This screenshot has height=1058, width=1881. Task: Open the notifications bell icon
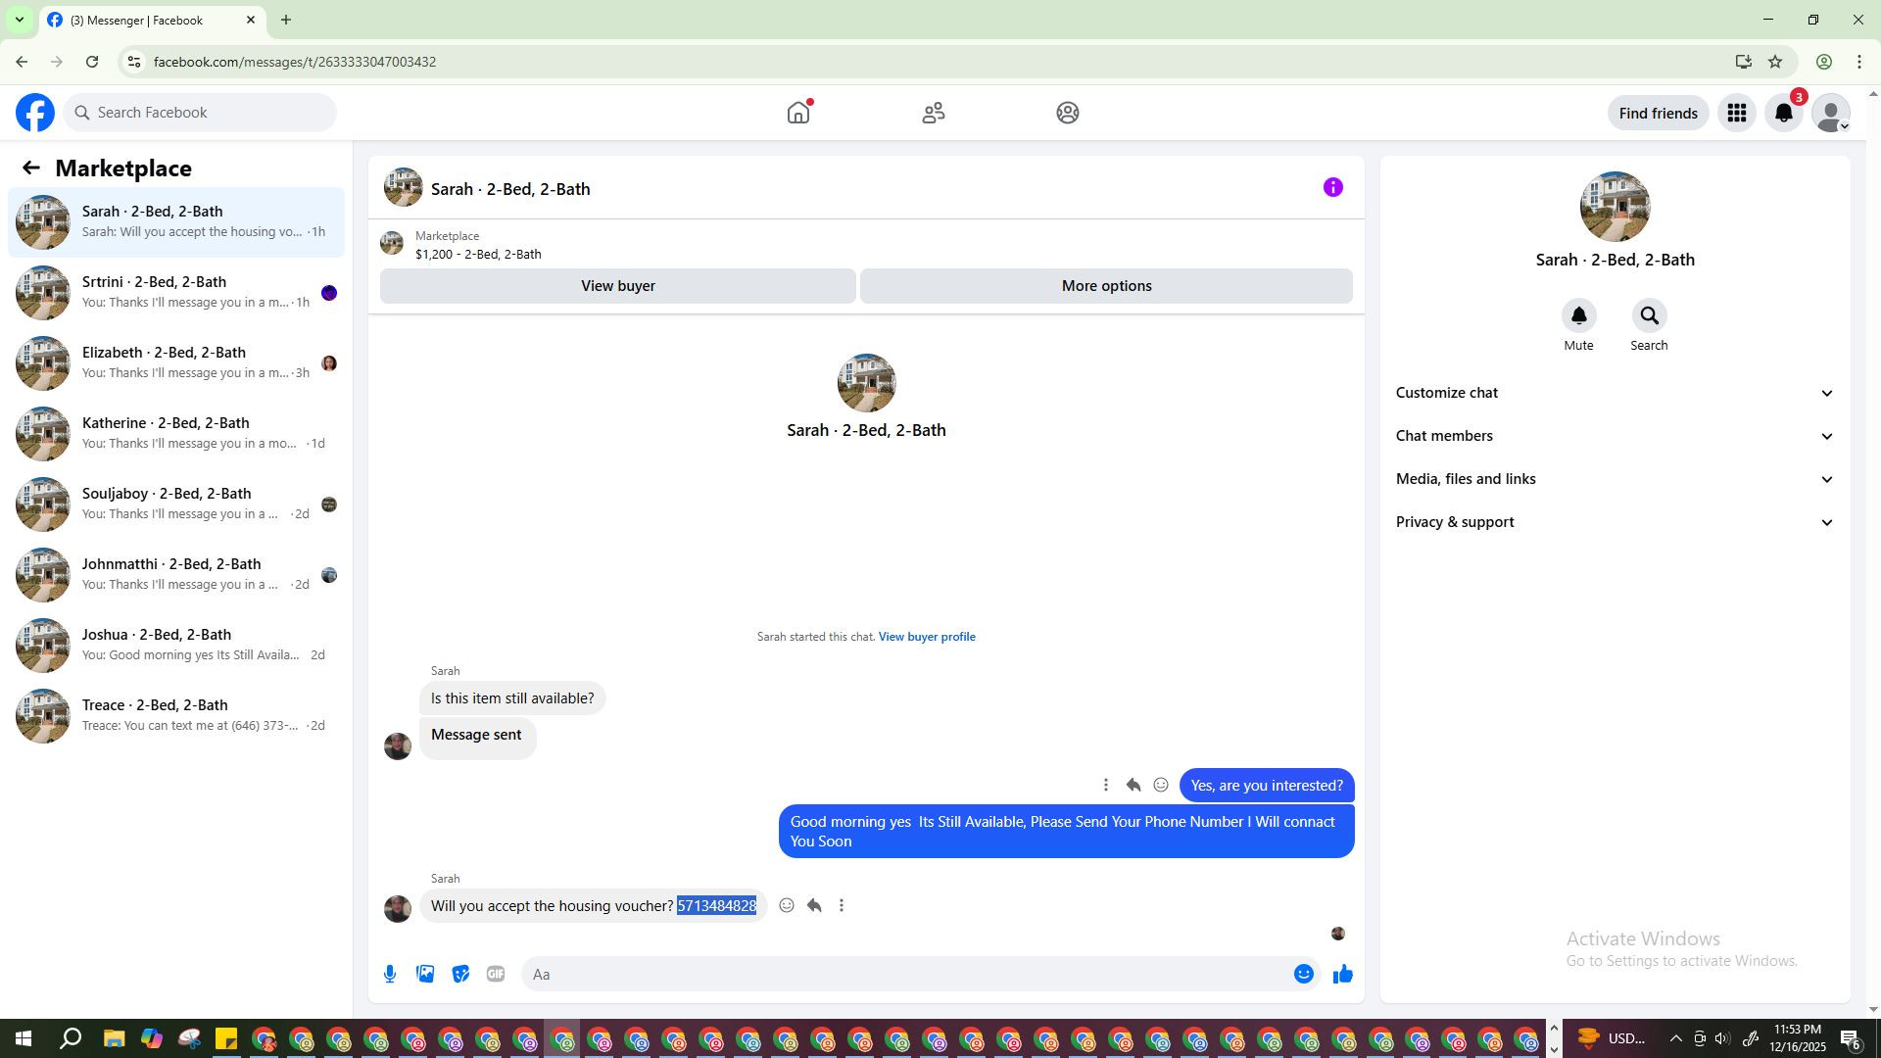click(1784, 113)
